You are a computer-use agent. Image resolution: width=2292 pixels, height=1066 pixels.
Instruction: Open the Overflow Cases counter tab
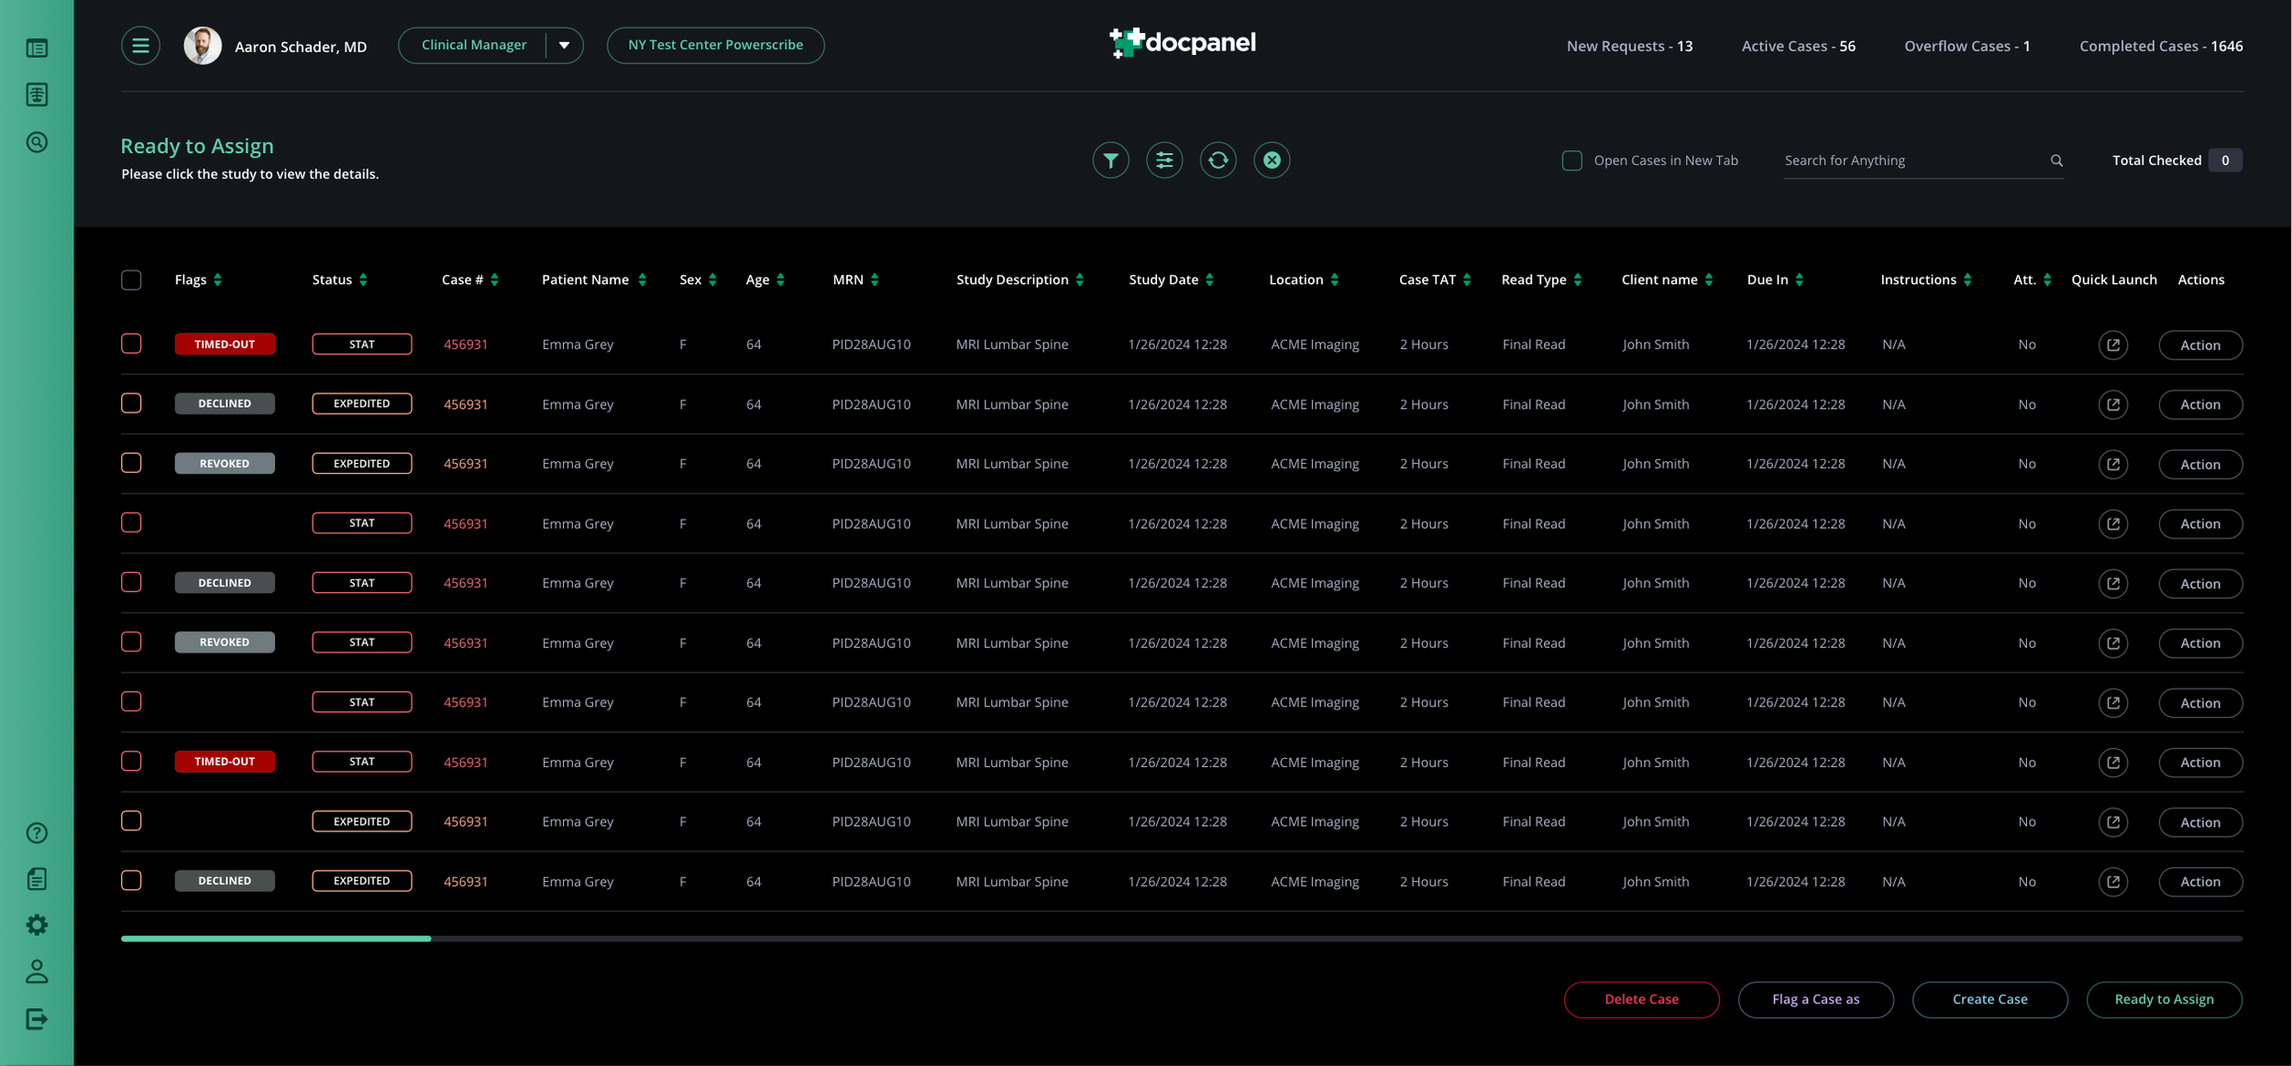point(1967,46)
